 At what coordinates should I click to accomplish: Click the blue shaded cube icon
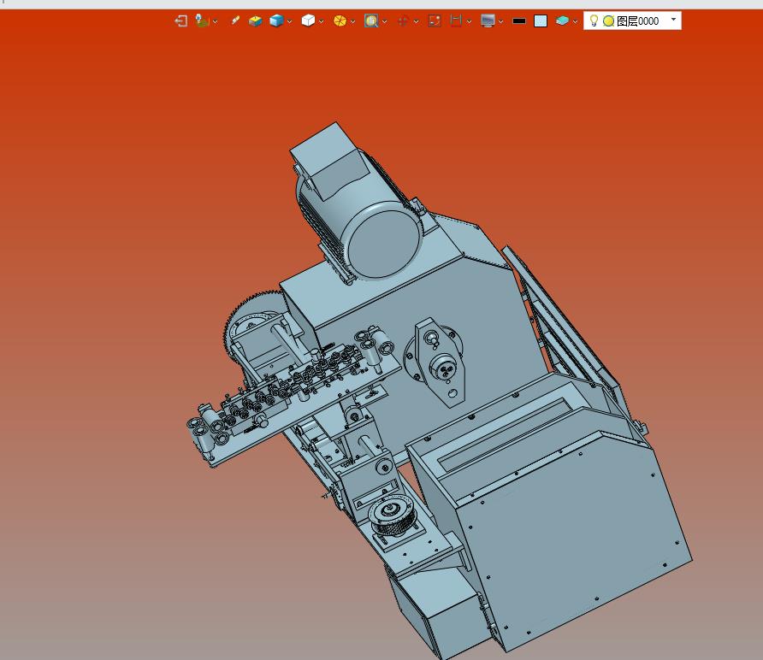click(x=276, y=21)
